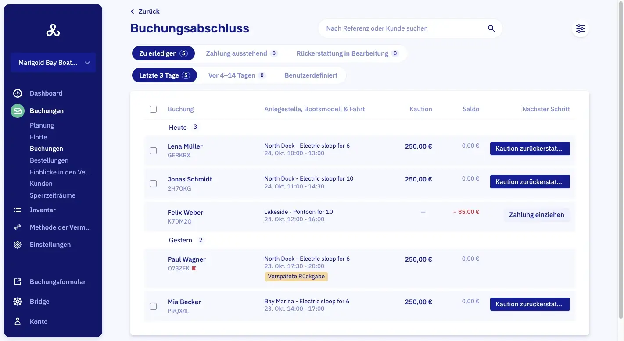Click the Methode der Verm... arrows icon
This screenshot has height=341, width=624.
[x=18, y=227]
